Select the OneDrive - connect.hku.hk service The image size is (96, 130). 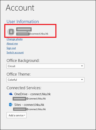click(x=32, y=94)
